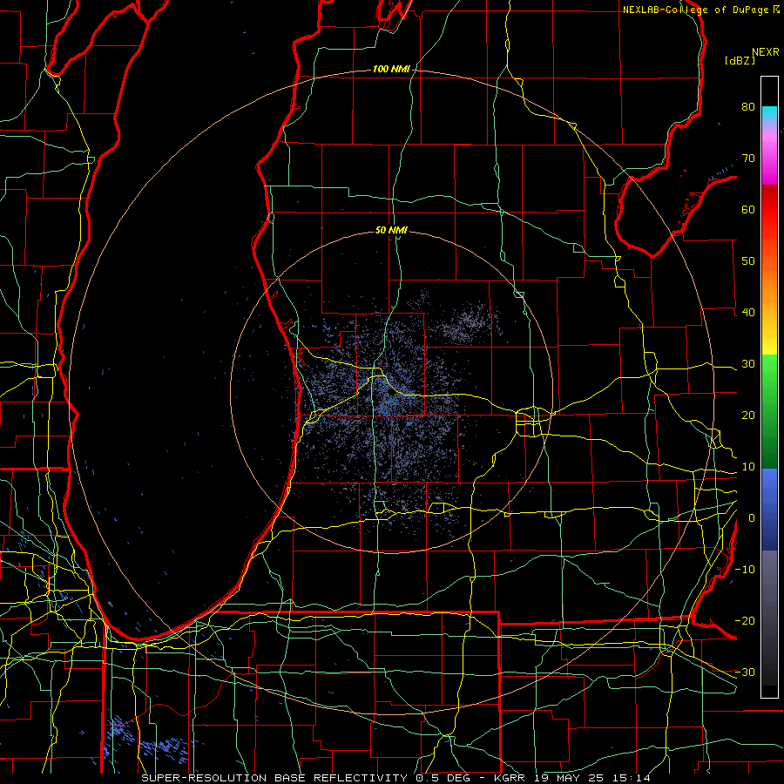Click the 10 value on the dBZ scale
The width and height of the screenshot is (784, 784).
pos(748,467)
